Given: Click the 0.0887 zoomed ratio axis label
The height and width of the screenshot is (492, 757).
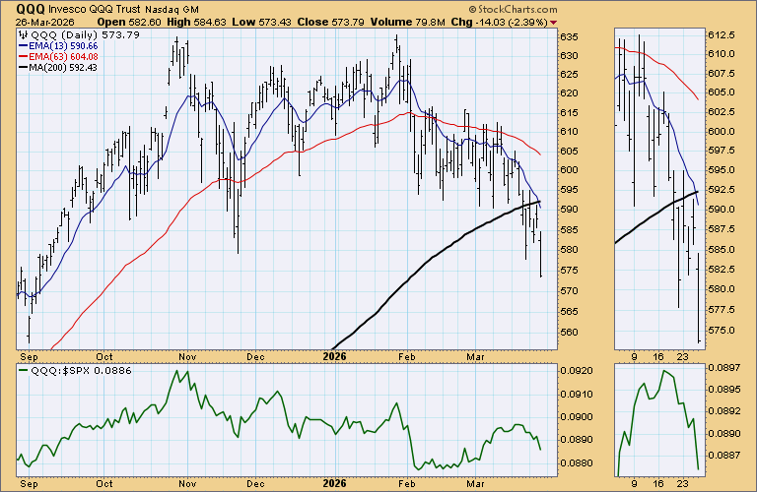Looking at the screenshot, I should point(724,455).
